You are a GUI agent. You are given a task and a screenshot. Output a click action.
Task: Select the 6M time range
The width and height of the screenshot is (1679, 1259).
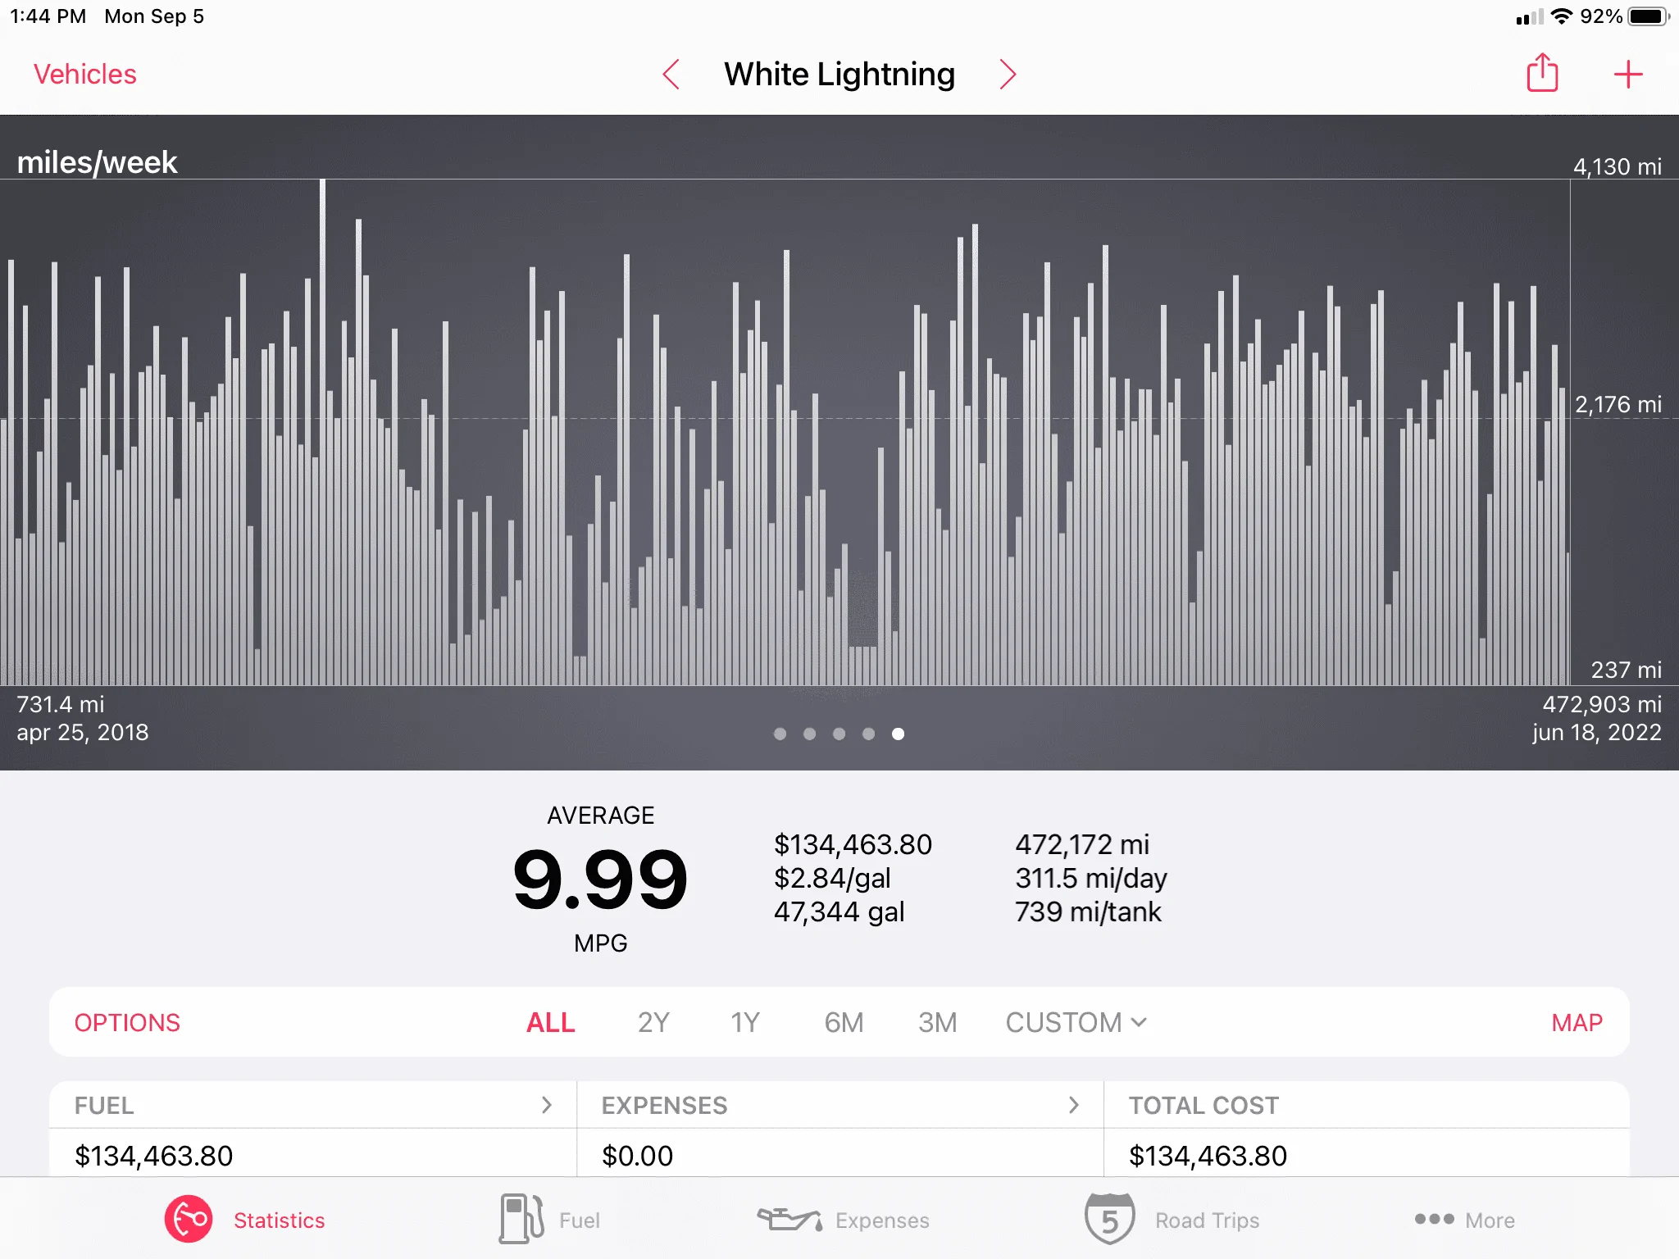pos(844,1022)
